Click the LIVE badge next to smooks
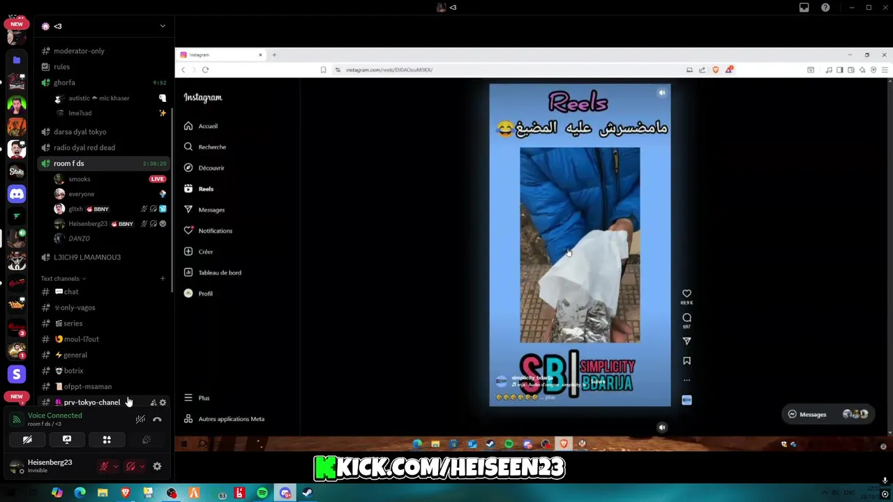Screen dimensions: 893x502 click(x=157, y=179)
